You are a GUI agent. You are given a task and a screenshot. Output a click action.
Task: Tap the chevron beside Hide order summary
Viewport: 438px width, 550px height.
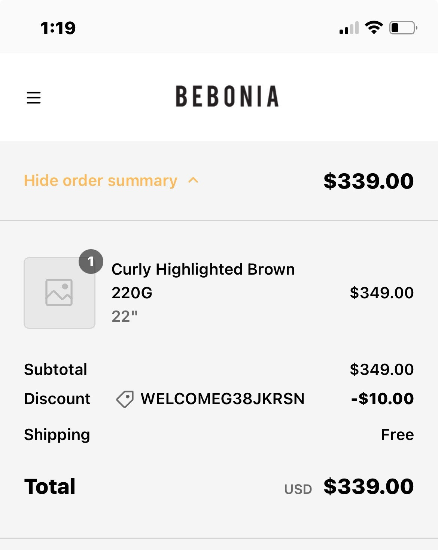tap(193, 181)
